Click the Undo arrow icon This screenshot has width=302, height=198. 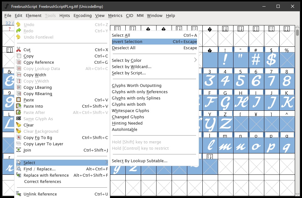[19, 24]
